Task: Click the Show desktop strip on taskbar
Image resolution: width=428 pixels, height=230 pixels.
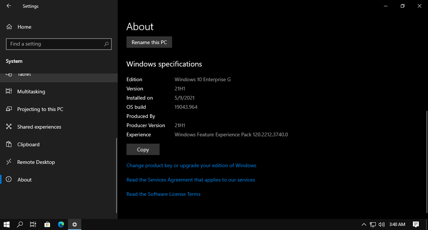Action: coord(427,224)
